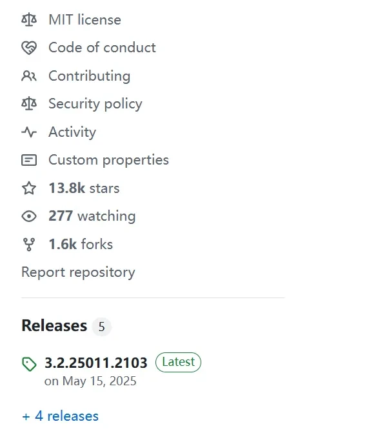The image size is (378, 433).
Task: Click the scales icon beside MIT license
Action: click(29, 20)
